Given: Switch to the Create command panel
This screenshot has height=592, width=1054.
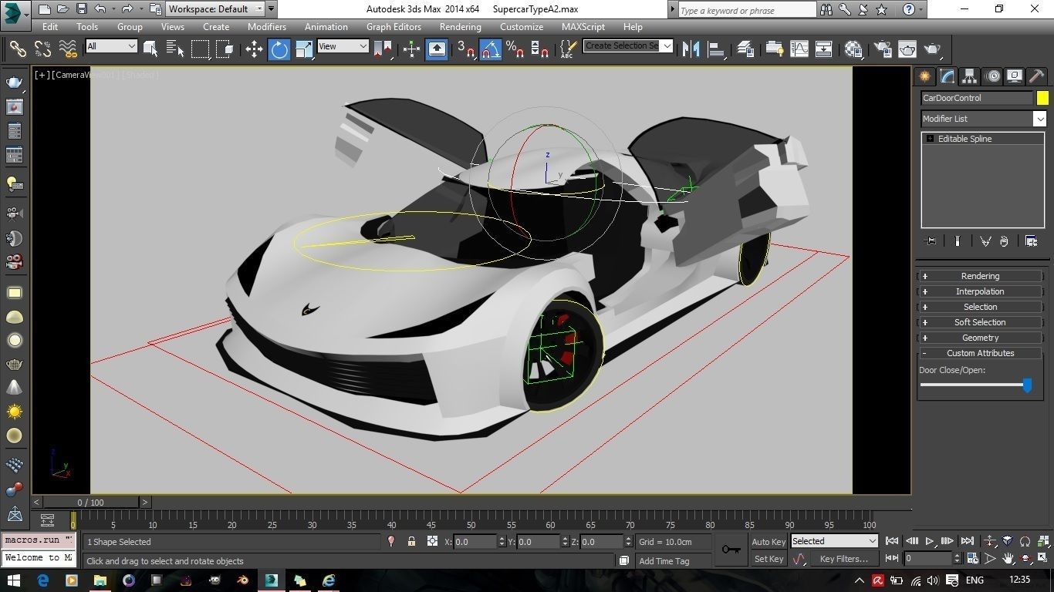Looking at the screenshot, I should tap(924, 76).
